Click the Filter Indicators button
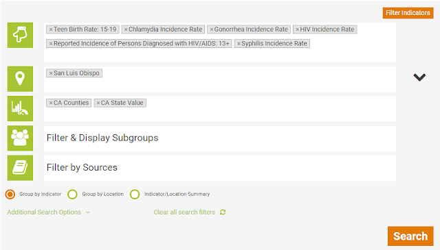 coord(408,13)
